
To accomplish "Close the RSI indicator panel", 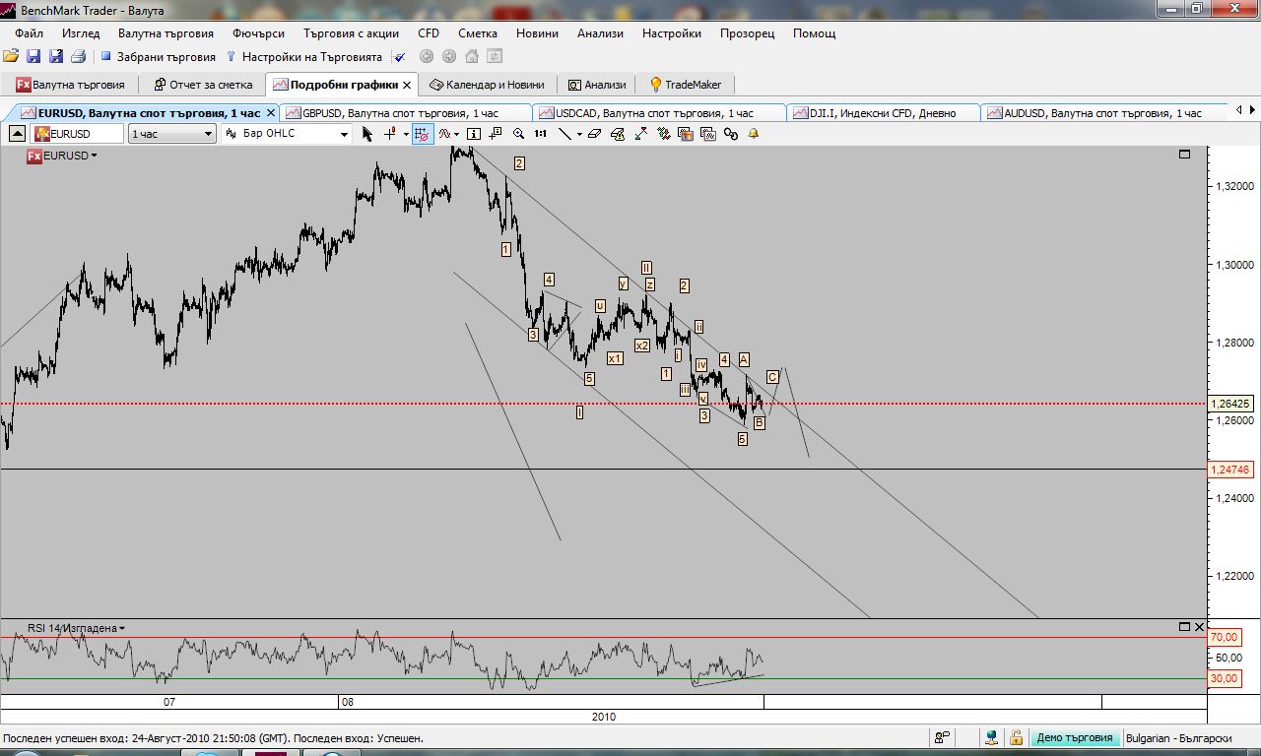I will (1199, 627).
